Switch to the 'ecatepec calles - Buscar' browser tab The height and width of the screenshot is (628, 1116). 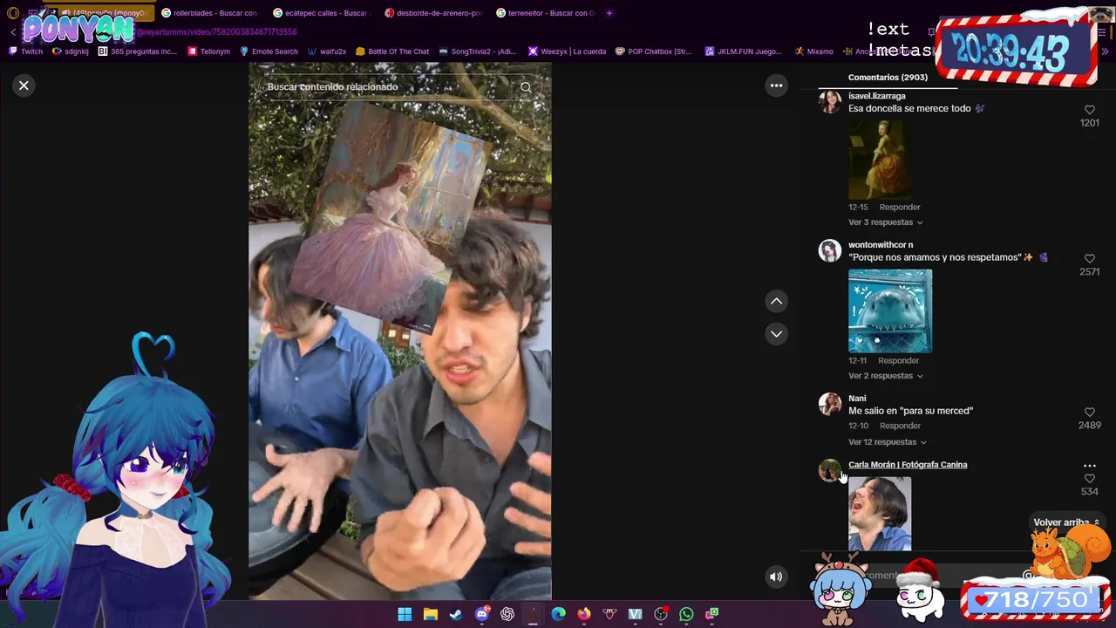pyautogui.click(x=321, y=13)
